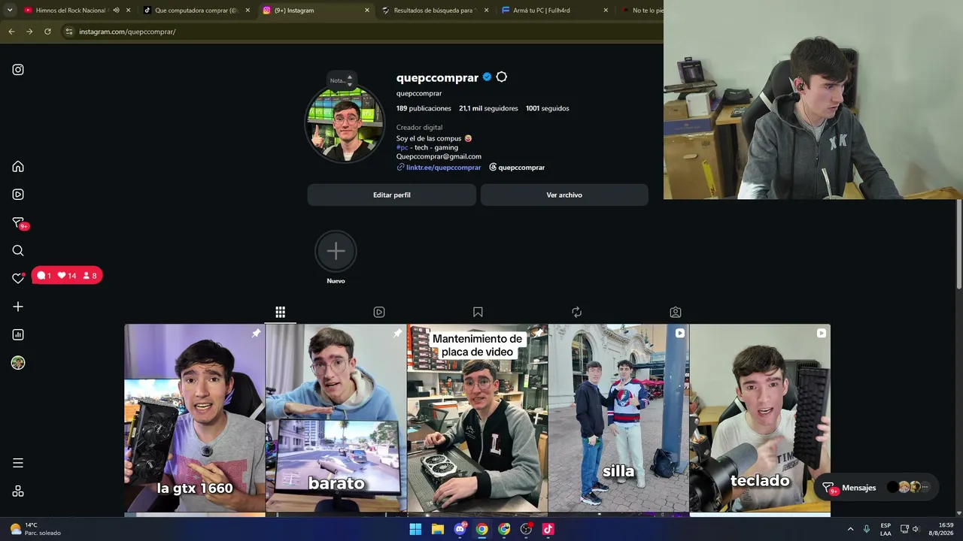Expand the system tray hidden icons chevron
The image size is (963, 541).
tap(850, 529)
